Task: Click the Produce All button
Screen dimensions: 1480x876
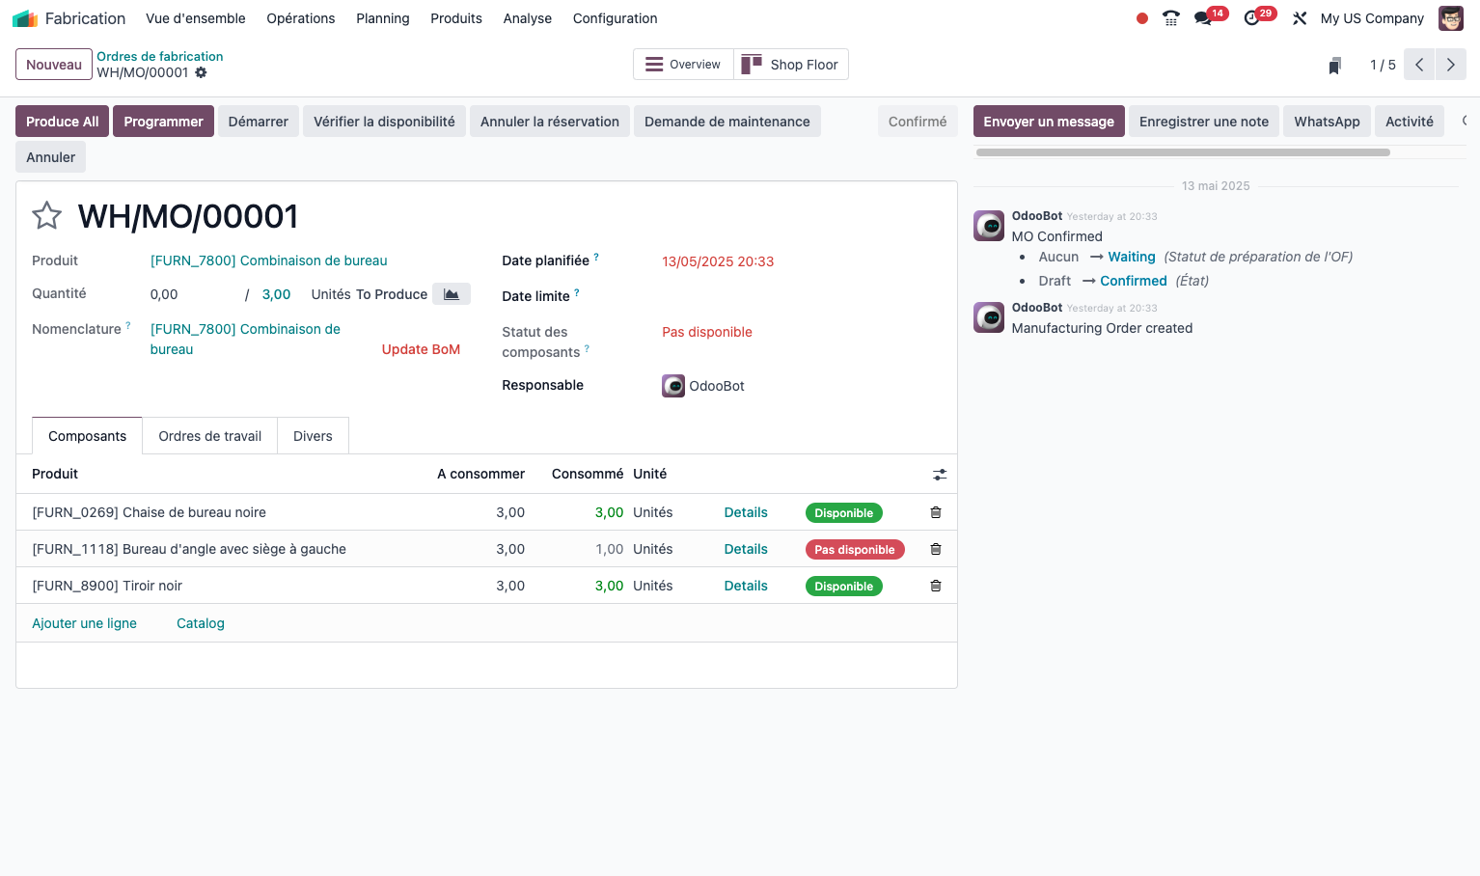Action: point(63,122)
